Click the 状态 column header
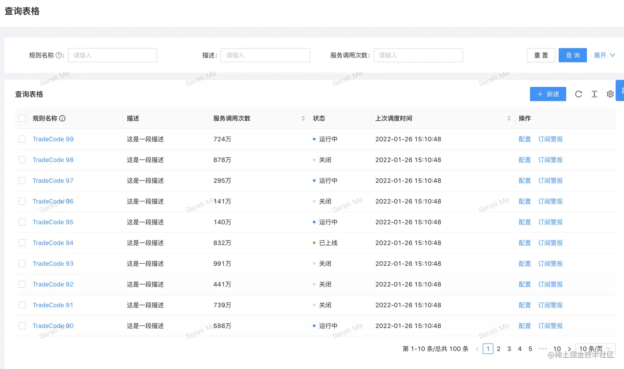The image size is (624, 369). tap(319, 118)
